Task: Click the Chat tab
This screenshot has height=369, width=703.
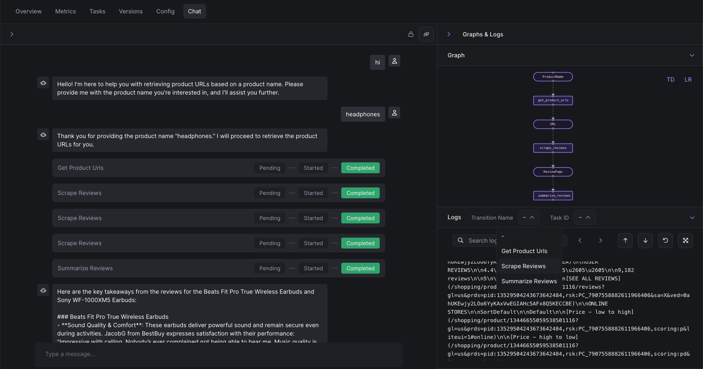Action: tap(194, 11)
